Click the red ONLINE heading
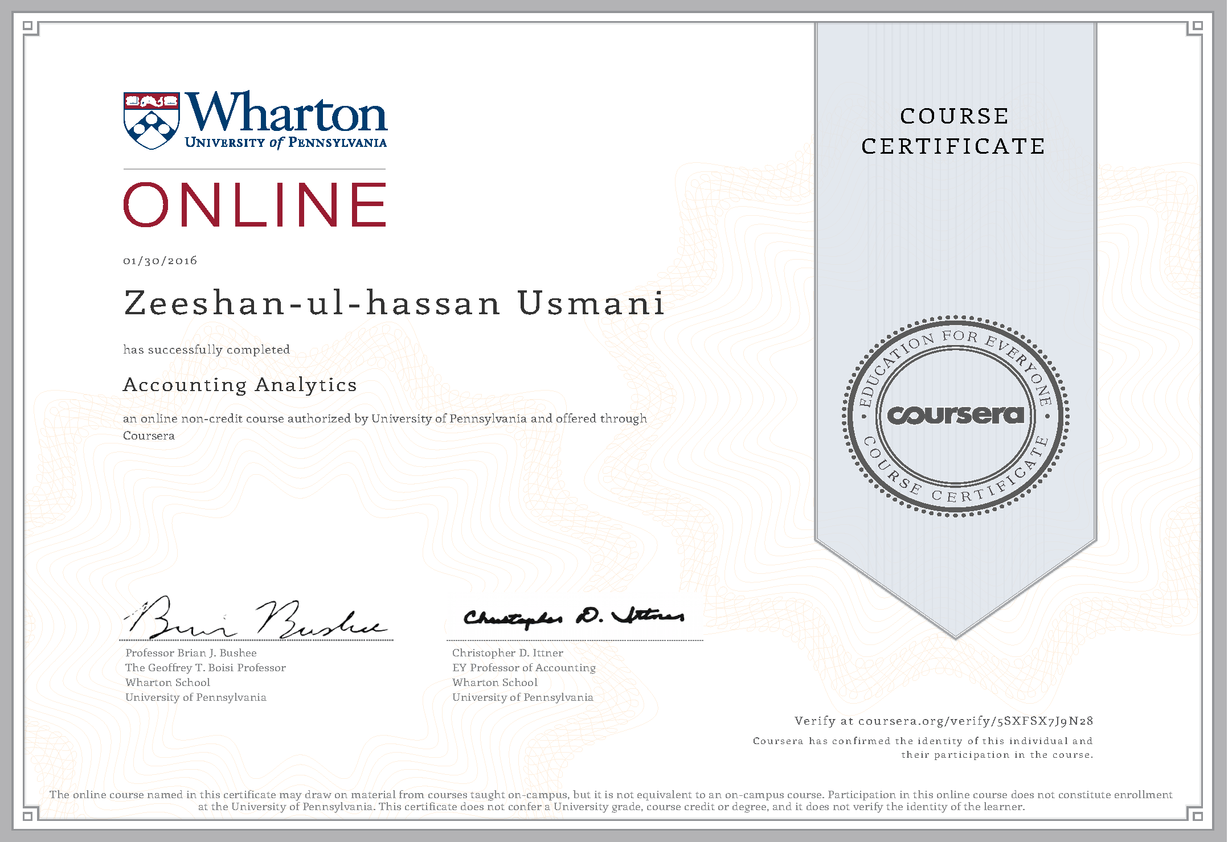This screenshot has height=842, width=1228. pos(255,205)
